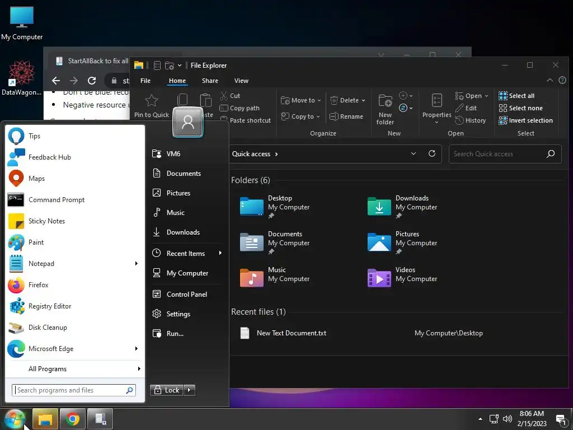Open Notepad from the Start menu

75,263
